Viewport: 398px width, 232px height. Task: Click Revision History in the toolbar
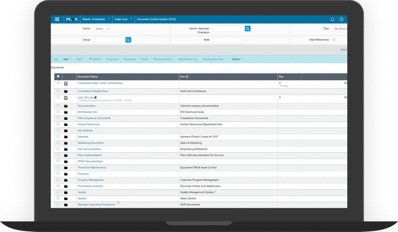[163, 59]
